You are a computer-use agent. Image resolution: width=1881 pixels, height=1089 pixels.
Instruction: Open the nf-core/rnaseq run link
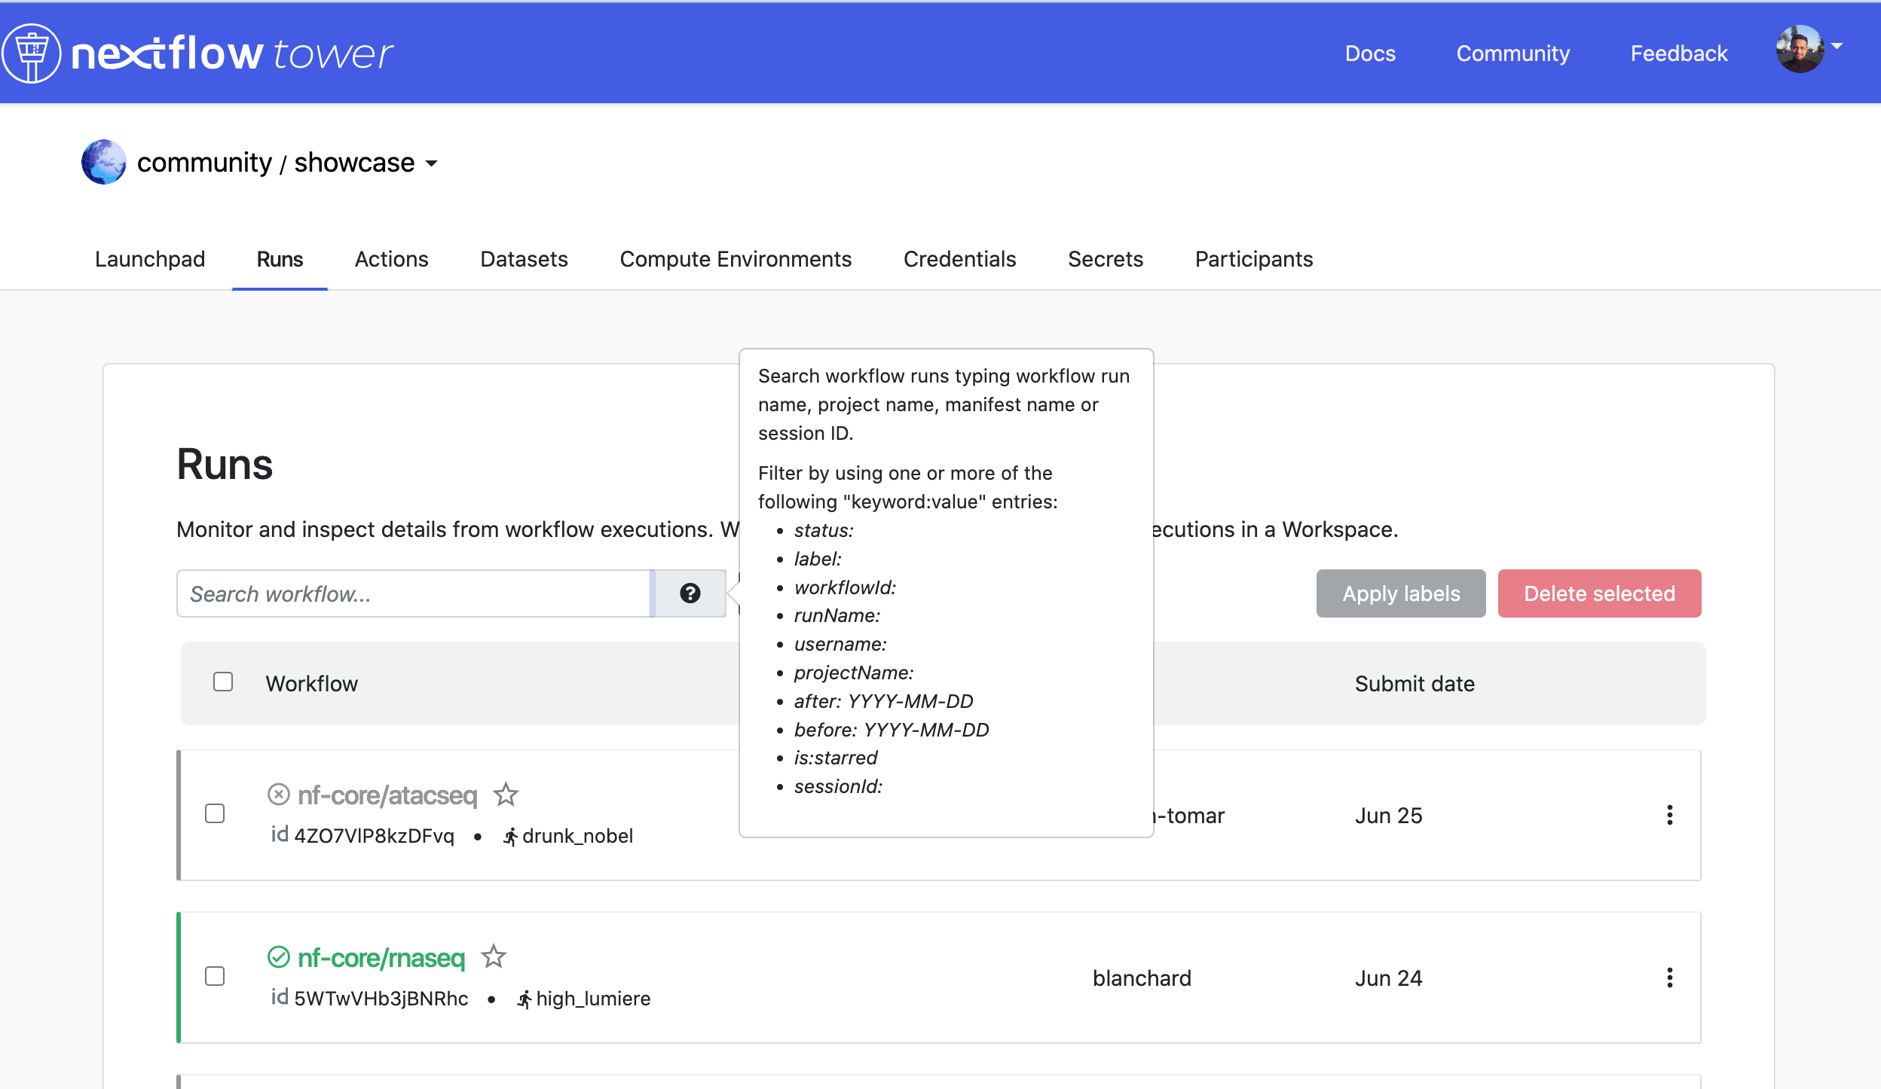tap(381, 958)
